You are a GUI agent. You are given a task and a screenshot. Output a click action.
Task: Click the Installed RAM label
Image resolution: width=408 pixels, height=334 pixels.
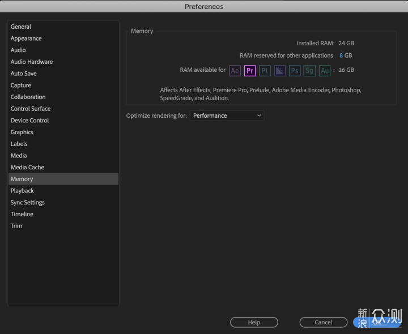pos(316,43)
